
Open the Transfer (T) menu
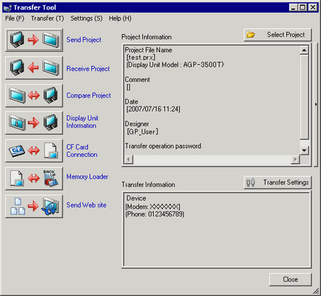pyautogui.click(x=47, y=18)
